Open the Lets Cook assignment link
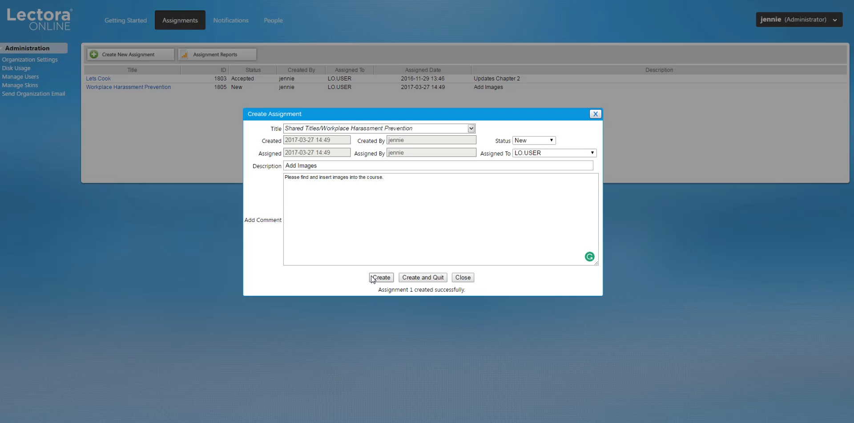 (98, 79)
